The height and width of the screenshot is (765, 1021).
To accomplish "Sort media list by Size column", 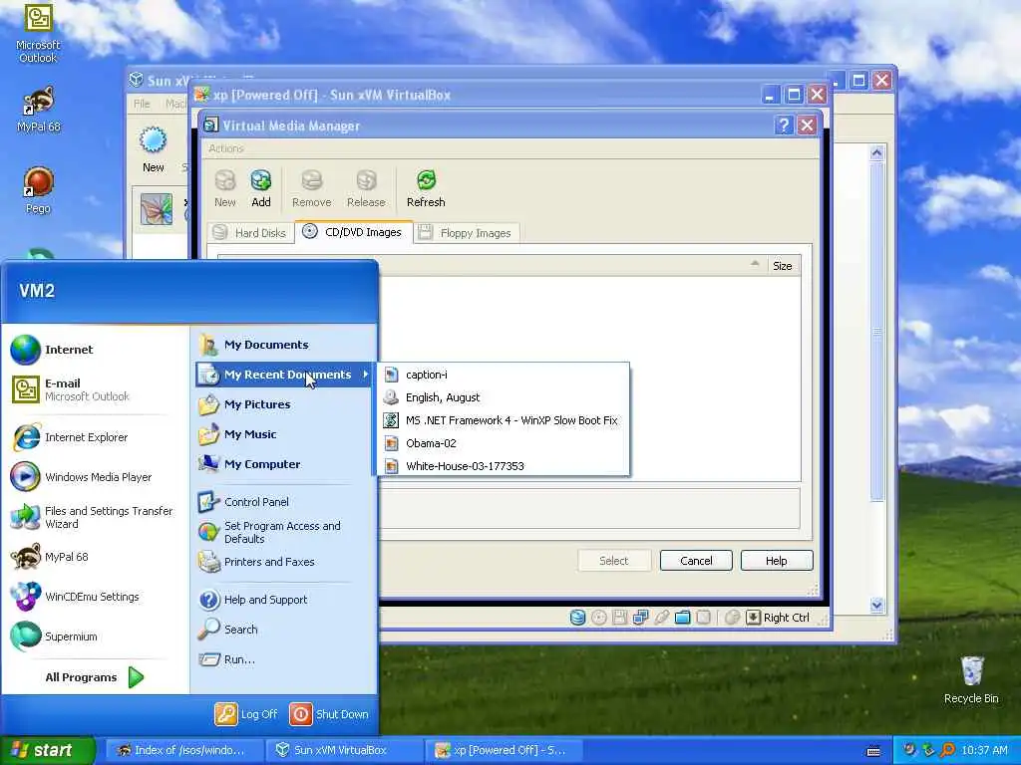I will [x=782, y=265].
